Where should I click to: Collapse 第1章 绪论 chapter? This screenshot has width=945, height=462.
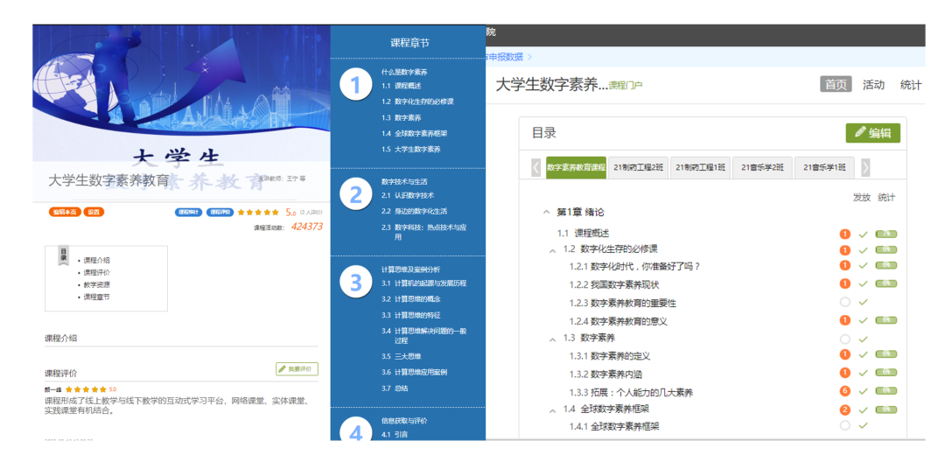click(547, 213)
